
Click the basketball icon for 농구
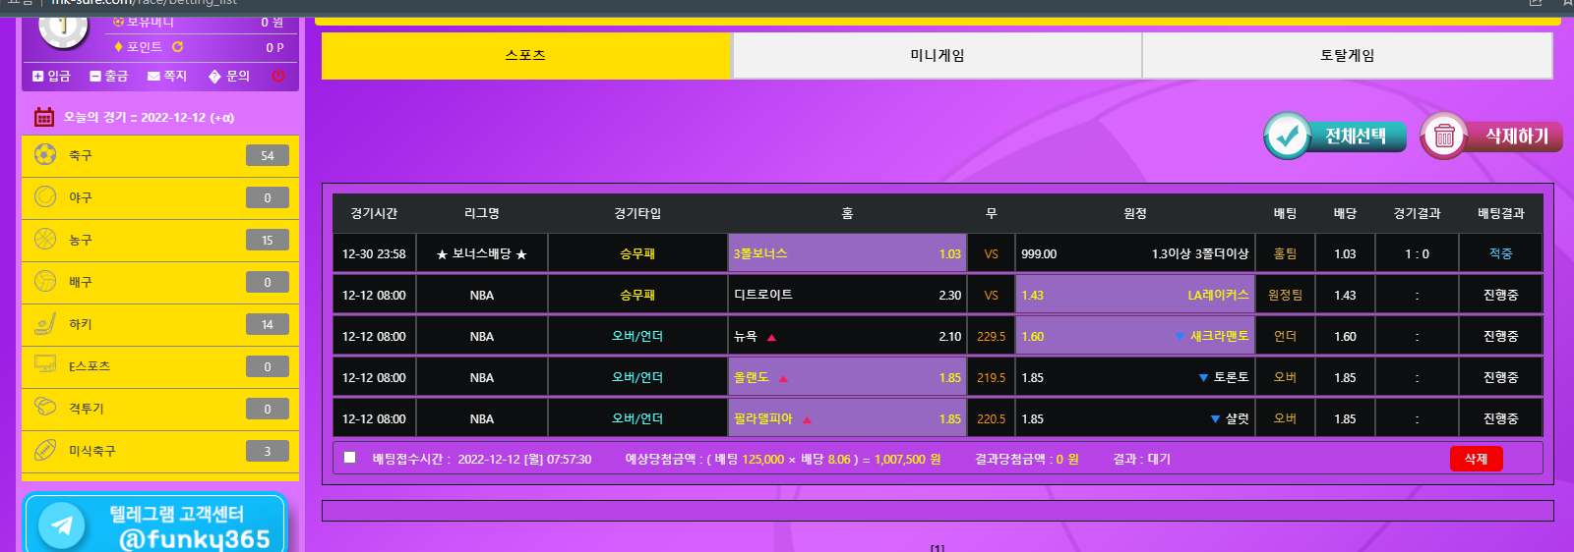(x=45, y=240)
